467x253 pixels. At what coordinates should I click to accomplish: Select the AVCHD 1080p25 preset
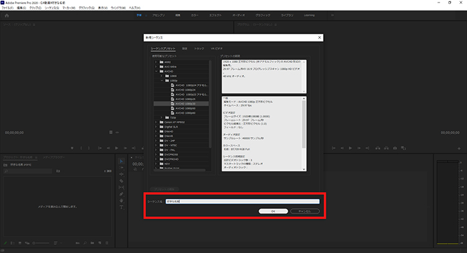(186, 99)
